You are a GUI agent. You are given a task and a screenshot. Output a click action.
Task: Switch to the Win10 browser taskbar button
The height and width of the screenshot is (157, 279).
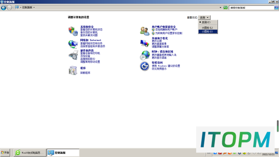30,153
